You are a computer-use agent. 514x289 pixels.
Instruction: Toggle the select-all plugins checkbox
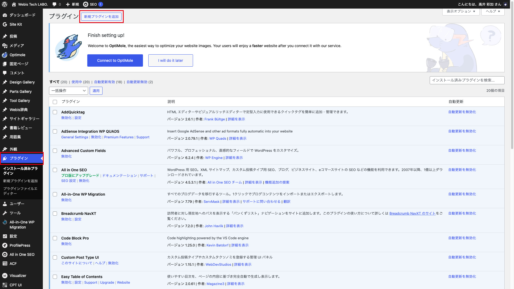(x=55, y=102)
